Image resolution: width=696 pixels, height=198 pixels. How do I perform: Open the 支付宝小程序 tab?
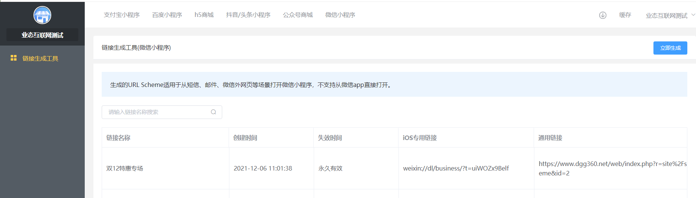122,15
